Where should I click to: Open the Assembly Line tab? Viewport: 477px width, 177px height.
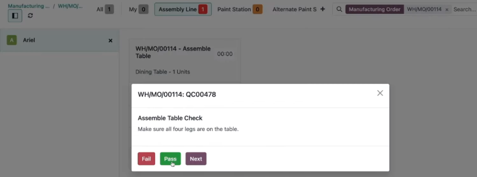pyautogui.click(x=183, y=9)
